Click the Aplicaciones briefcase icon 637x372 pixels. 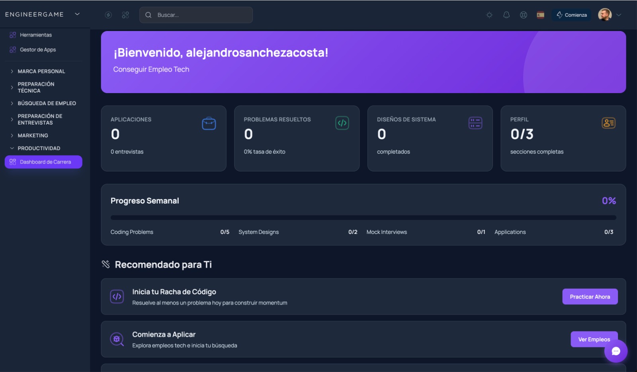coord(209,123)
